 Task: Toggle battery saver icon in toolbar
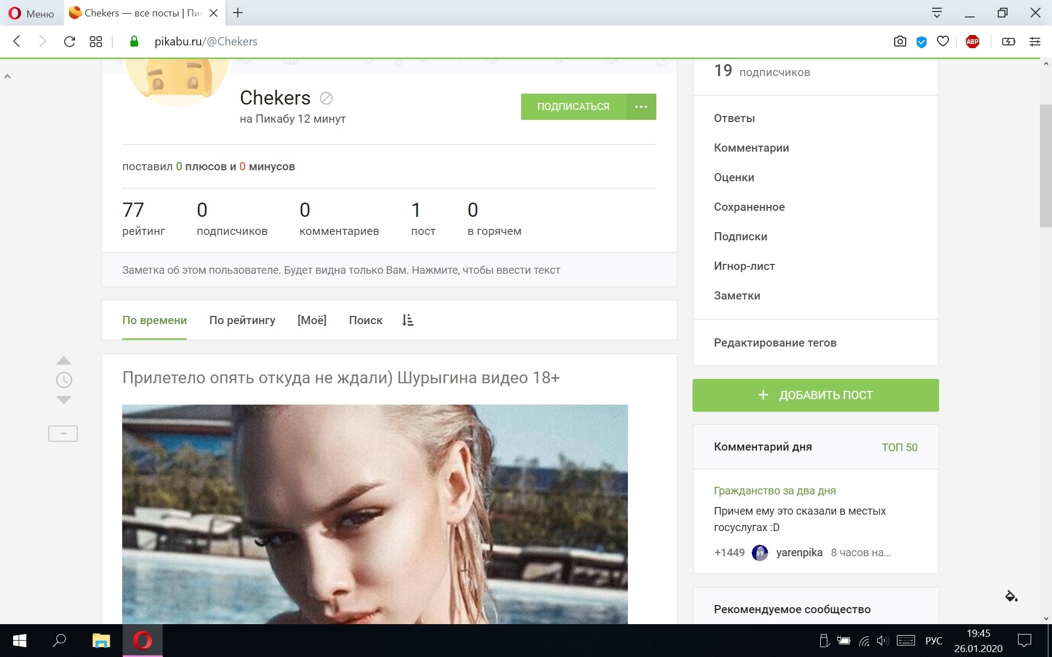point(1008,42)
